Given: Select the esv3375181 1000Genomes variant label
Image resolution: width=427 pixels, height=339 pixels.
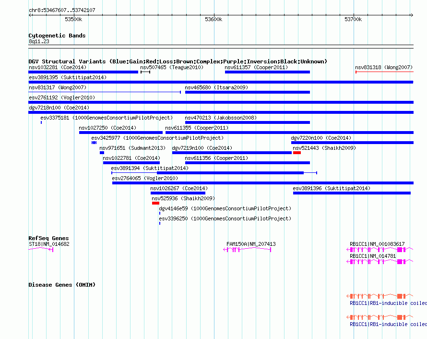Looking at the screenshot, I should tap(107, 118).
